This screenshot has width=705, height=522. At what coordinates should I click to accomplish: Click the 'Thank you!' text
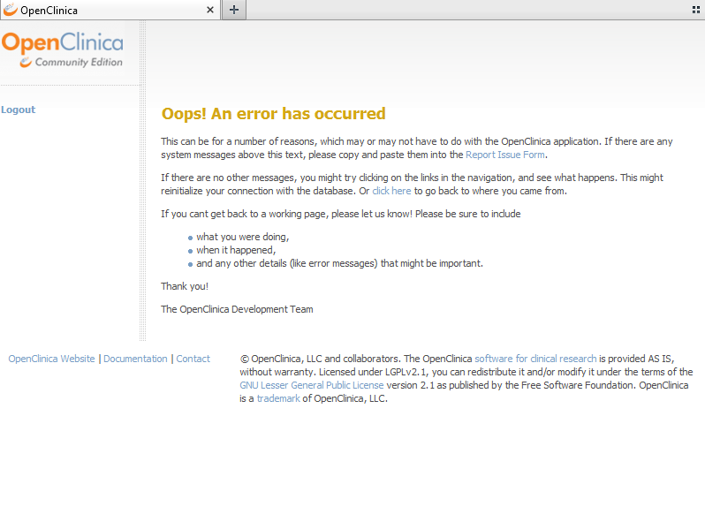click(x=185, y=286)
